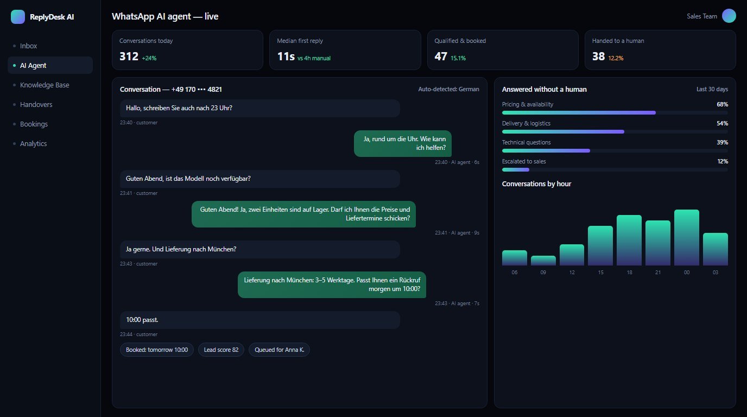
Task: Click the 'Booked: tomorrow 10:00' chip
Action: [157, 350]
